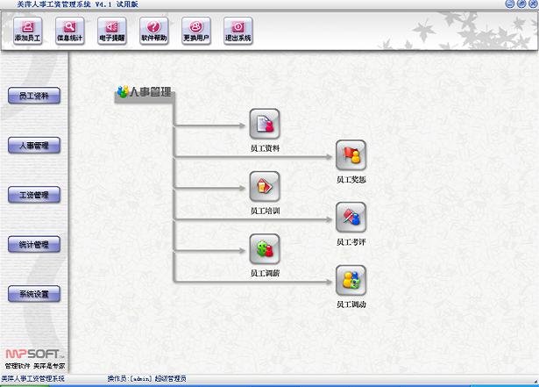Click 更换用户 (Switch User) in the toolbar
The image size is (539, 387).
195,32
